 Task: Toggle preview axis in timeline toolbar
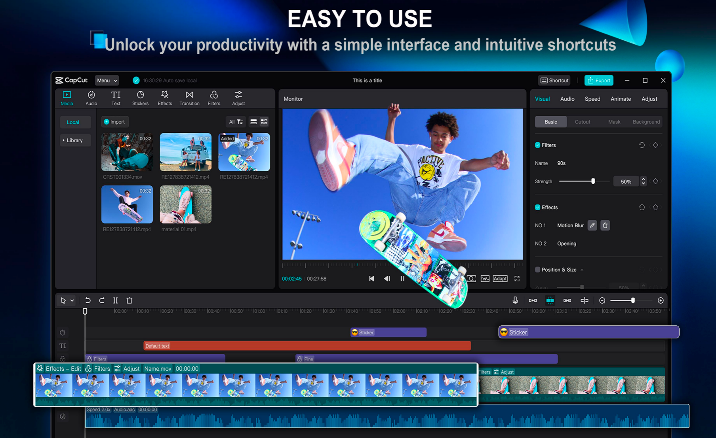pyautogui.click(x=584, y=300)
